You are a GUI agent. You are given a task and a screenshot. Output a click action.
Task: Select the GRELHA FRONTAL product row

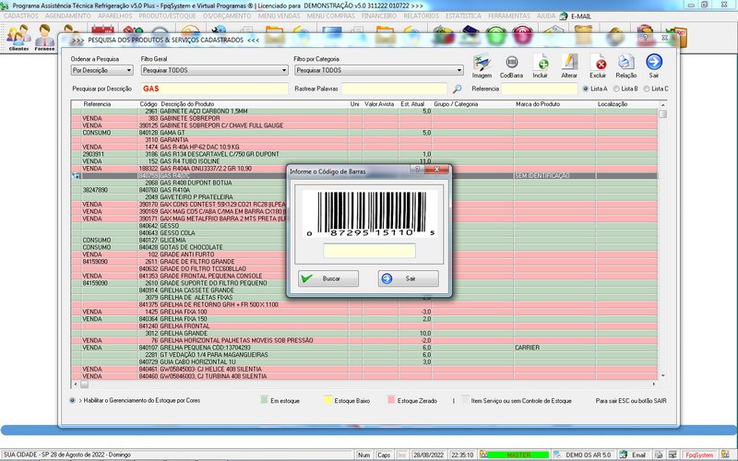click(x=364, y=326)
